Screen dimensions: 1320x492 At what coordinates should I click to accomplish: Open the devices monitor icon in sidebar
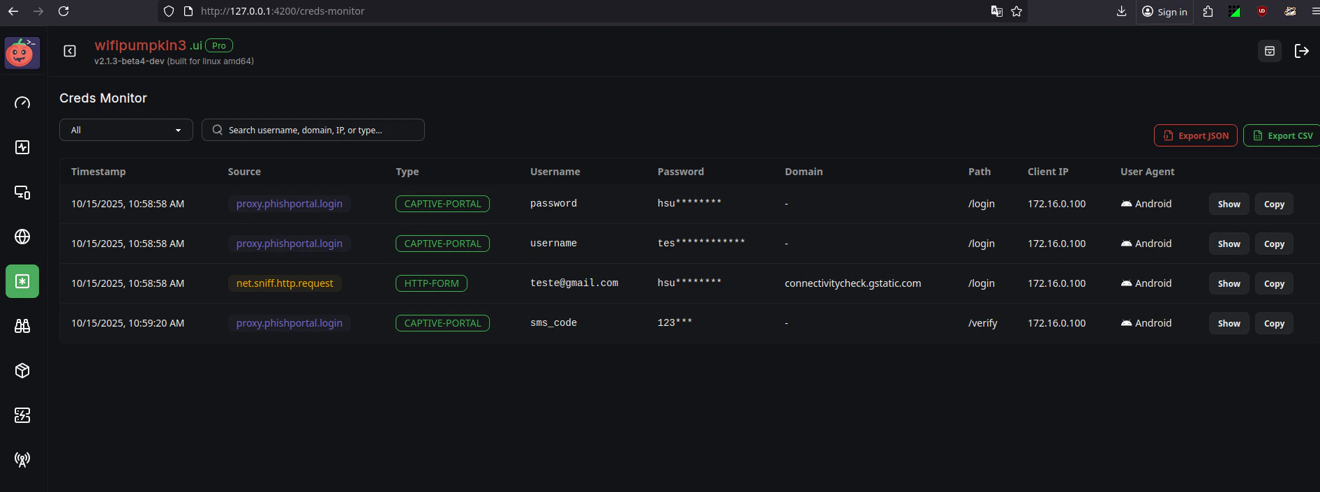point(22,192)
